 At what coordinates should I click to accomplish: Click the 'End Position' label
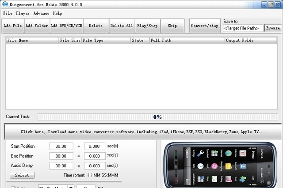(x=22, y=156)
